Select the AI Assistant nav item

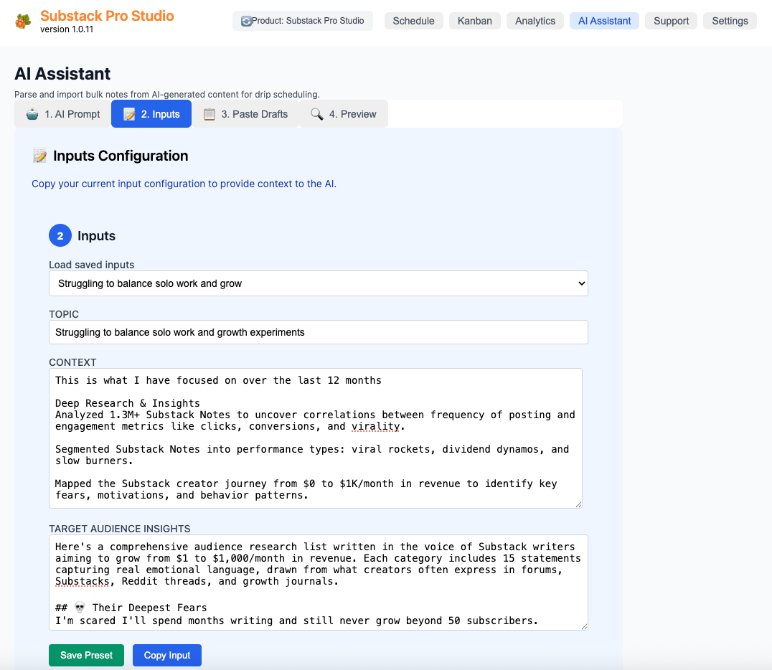604,21
